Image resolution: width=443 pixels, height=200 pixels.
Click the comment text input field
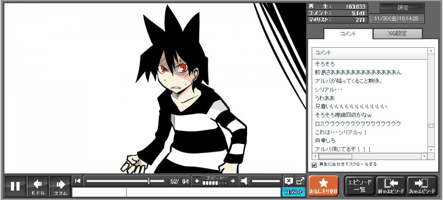pyautogui.click(x=203, y=192)
